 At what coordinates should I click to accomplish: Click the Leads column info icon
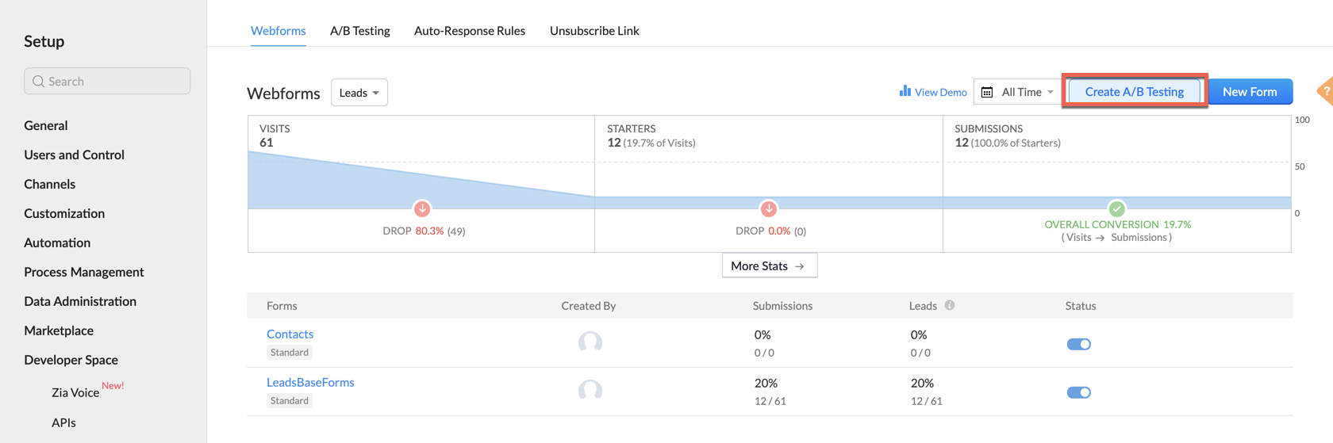[x=950, y=305]
